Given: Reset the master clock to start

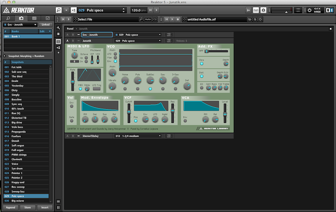Looking at the screenshot, I should point(151,10).
